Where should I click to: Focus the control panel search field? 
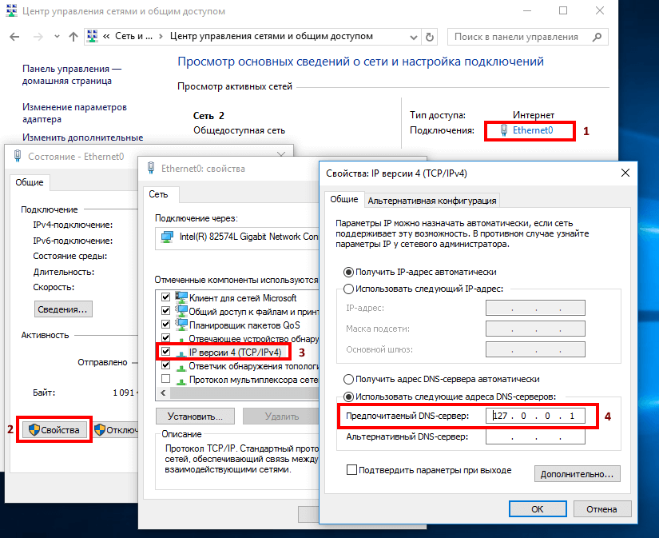click(527, 37)
